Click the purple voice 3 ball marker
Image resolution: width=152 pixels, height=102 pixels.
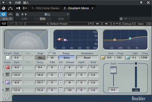(x=65, y=40)
